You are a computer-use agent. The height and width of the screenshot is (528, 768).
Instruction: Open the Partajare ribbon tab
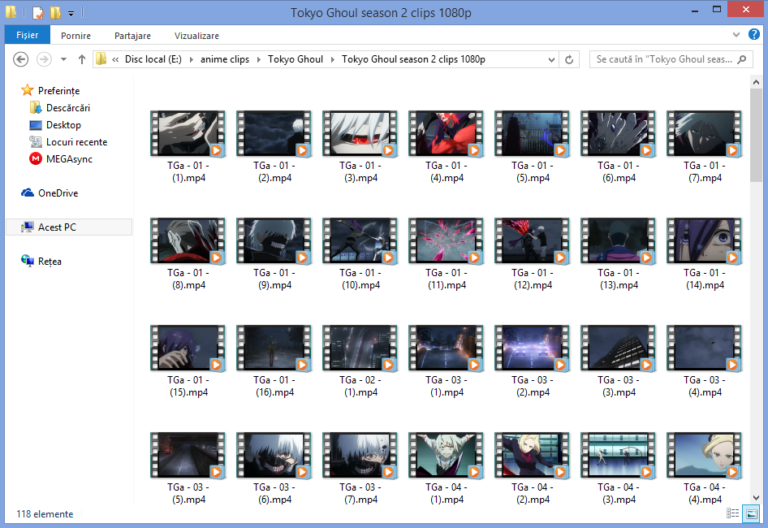(132, 36)
